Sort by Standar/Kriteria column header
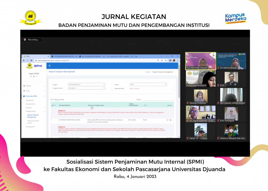The image size is (268, 191). click(64, 106)
